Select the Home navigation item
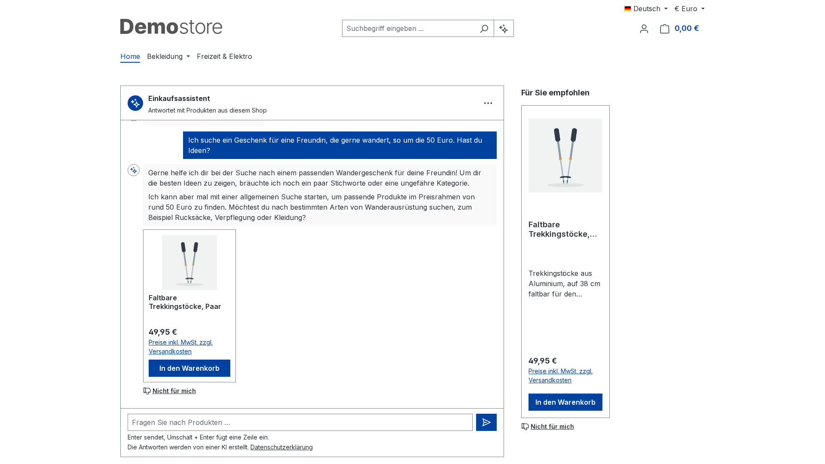Viewport: 825px width, 464px height. pyautogui.click(x=130, y=56)
